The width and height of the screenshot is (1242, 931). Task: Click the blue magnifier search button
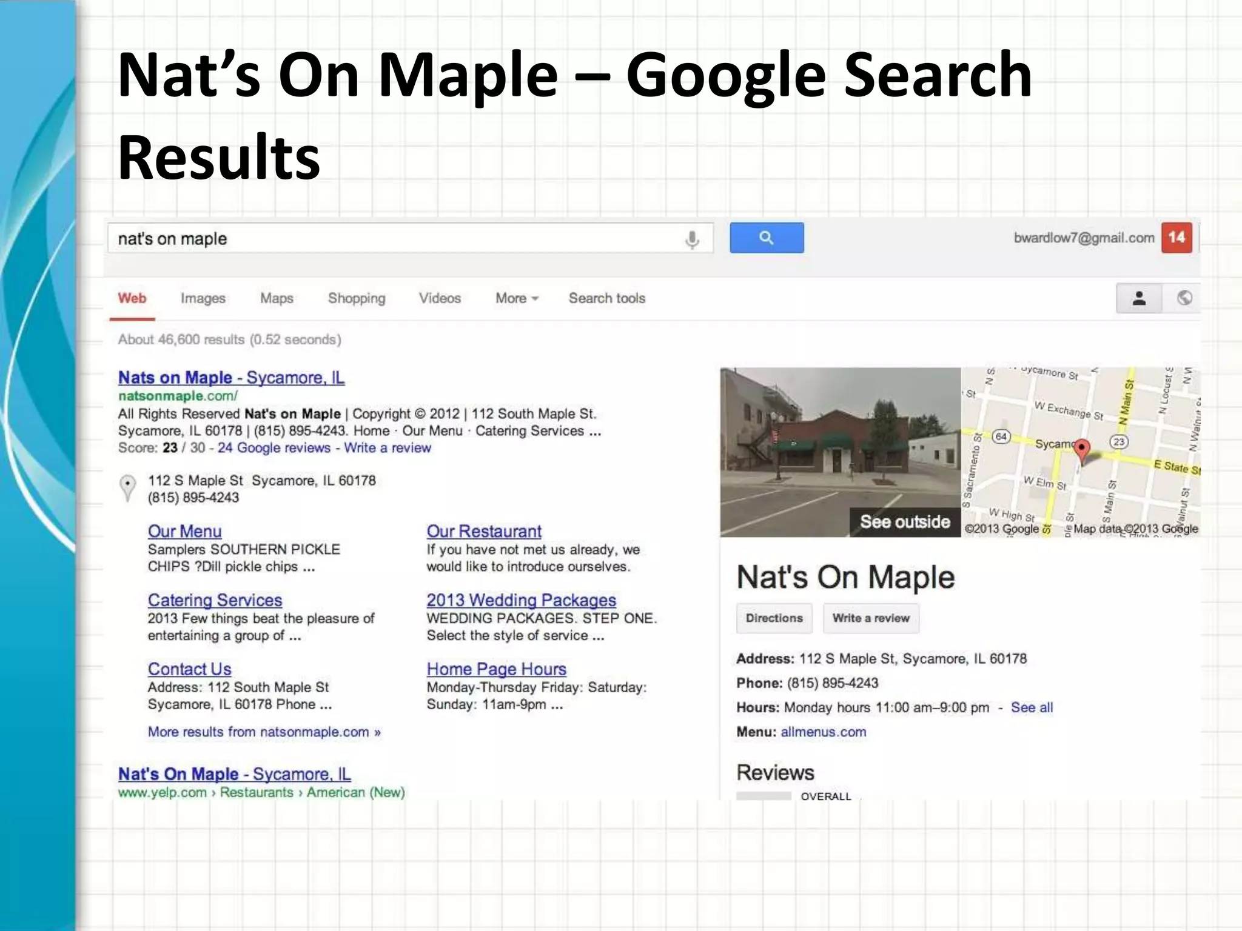767,238
